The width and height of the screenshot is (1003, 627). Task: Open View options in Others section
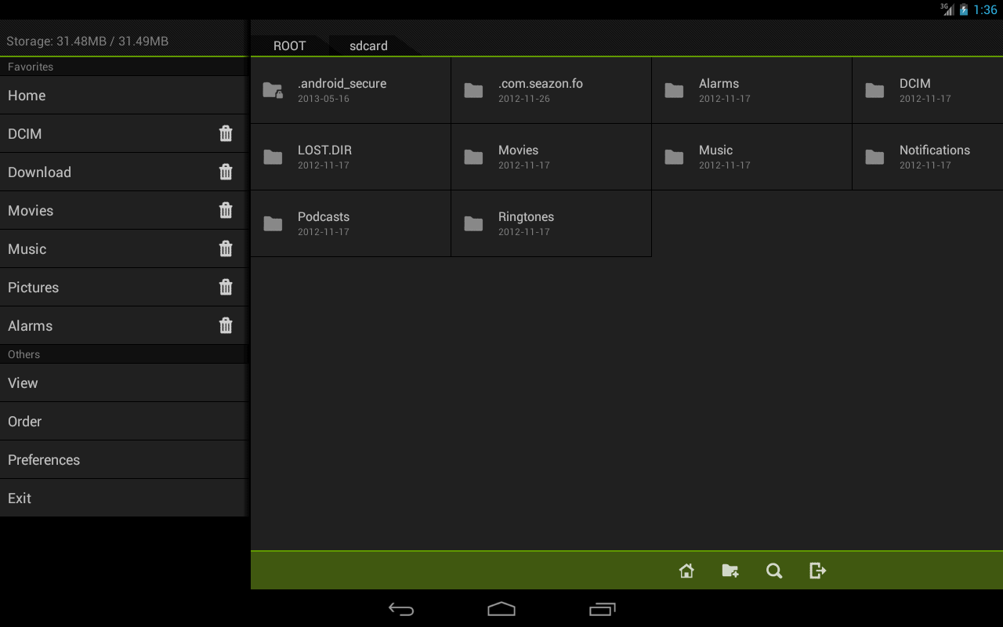(124, 382)
